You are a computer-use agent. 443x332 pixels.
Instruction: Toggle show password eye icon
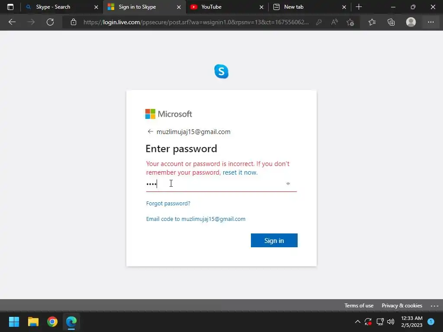[288, 184]
